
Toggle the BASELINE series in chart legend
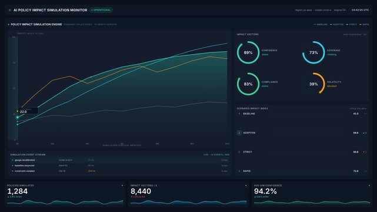[x=321, y=25]
